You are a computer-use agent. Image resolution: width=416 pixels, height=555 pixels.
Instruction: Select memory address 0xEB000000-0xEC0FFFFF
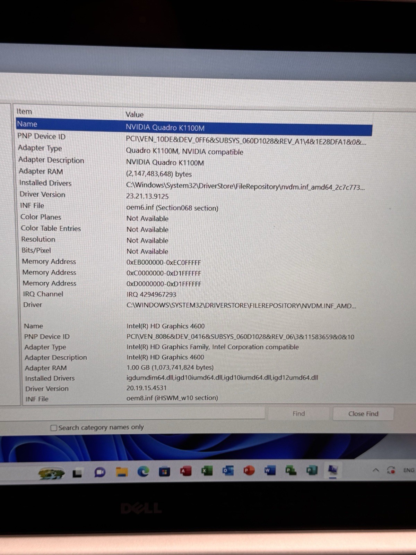click(164, 263)
